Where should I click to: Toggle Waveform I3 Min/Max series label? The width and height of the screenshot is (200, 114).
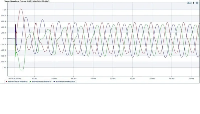point(65,82)
